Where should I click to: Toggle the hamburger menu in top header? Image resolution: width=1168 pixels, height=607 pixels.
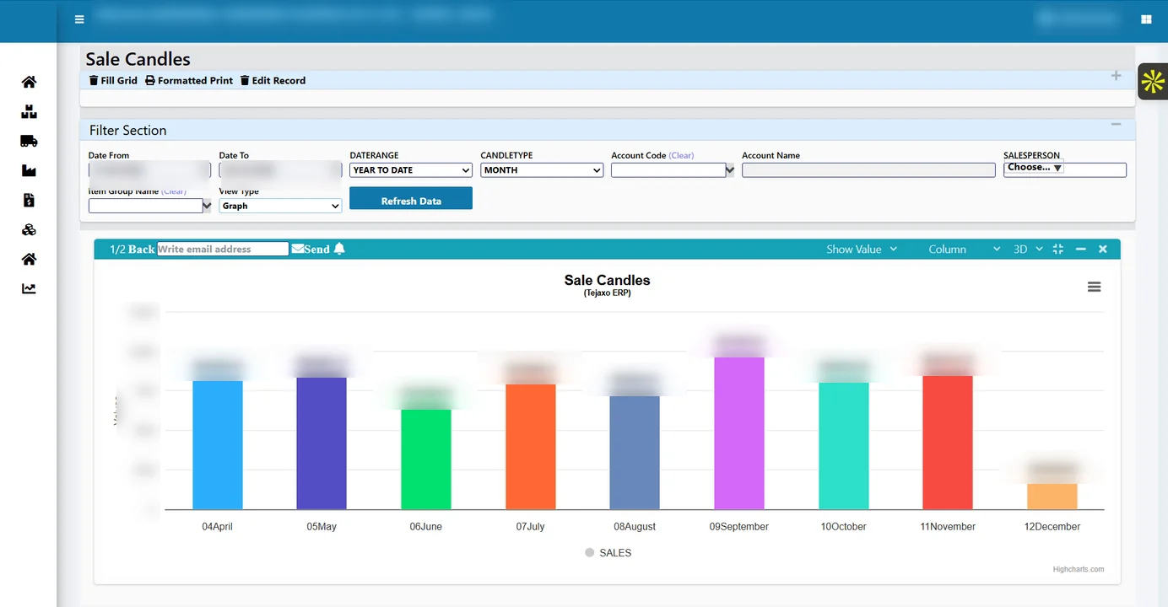pos(79,19)
